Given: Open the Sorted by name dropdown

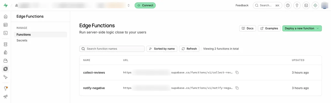Looking at the screenshot, I should [x=162, y=49].
